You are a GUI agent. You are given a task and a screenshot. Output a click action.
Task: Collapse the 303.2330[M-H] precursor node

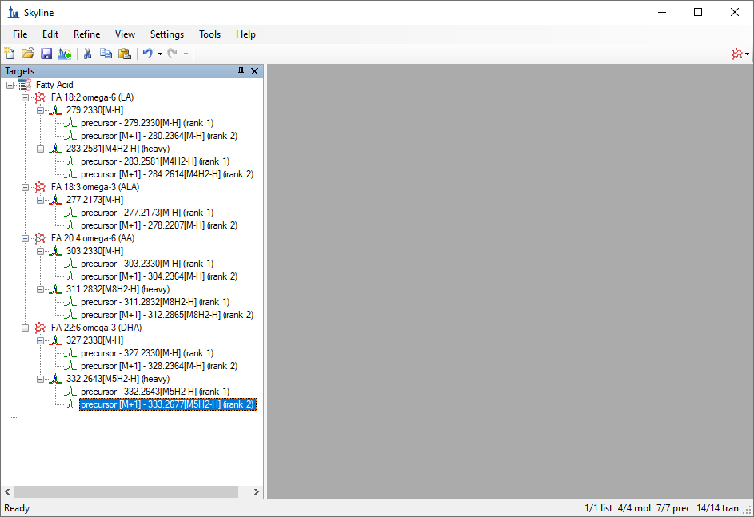click(41, 251)
